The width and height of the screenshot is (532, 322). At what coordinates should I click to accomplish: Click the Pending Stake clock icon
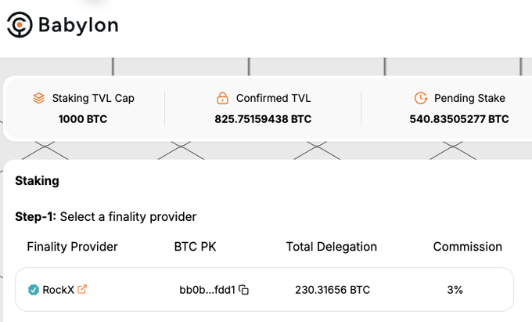coord(420,99)
